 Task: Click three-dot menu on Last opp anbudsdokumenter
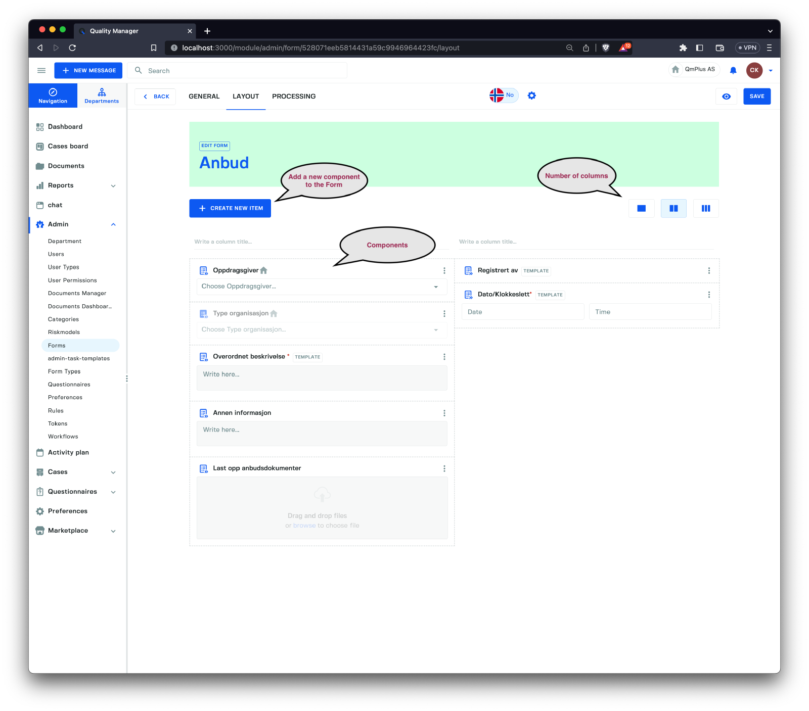coord(444,468)
